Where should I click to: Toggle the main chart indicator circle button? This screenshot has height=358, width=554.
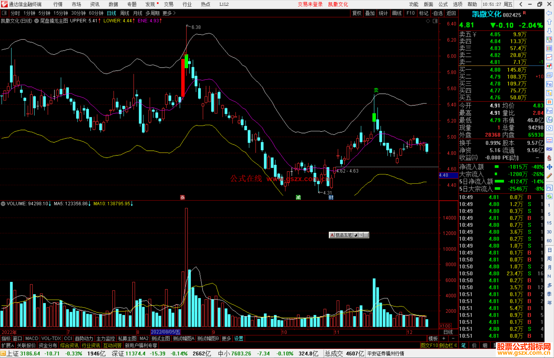click(37, 21)
